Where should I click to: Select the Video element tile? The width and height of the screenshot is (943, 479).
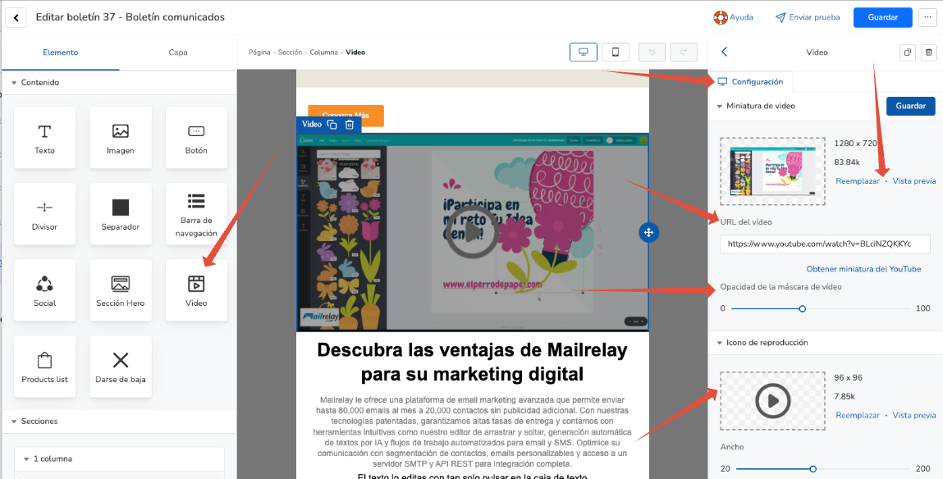click(x=197, y=290)
